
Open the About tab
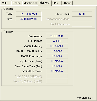(x=67, y=3)
